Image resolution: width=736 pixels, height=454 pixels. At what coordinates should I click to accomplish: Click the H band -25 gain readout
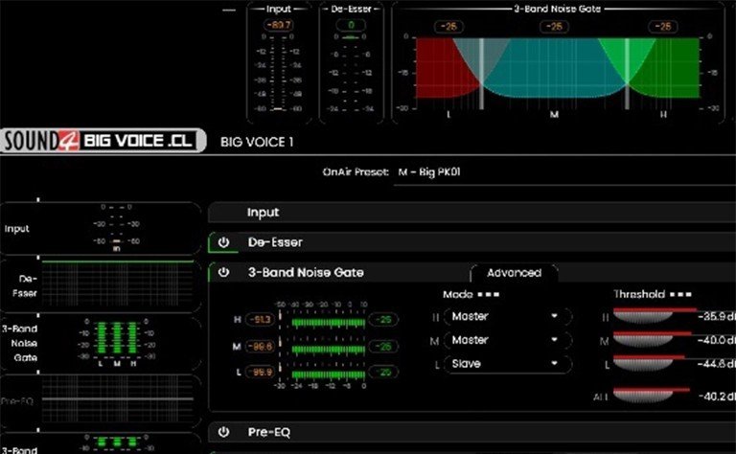point(383,319)
